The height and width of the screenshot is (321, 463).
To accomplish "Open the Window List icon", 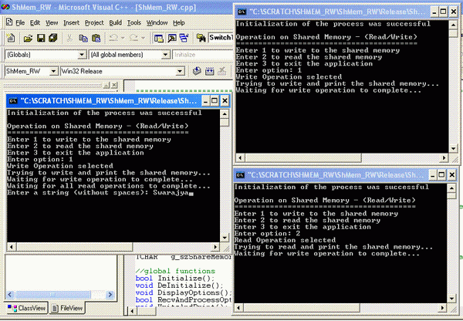I will [x=184, y=38].
